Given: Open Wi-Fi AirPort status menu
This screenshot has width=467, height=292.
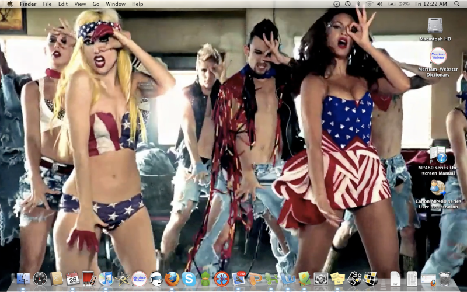Looking at the screenshot, I should [x=370, y=4].
